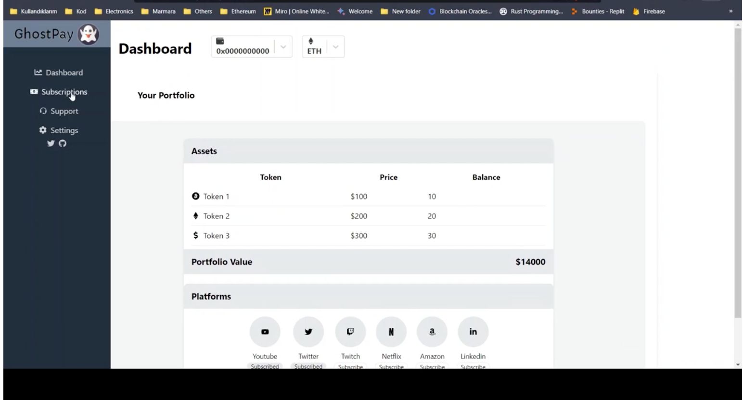Screen dimensions: 743x400
Task: Open the New folder bookmark folder
Action: click(x=400, y=12)
